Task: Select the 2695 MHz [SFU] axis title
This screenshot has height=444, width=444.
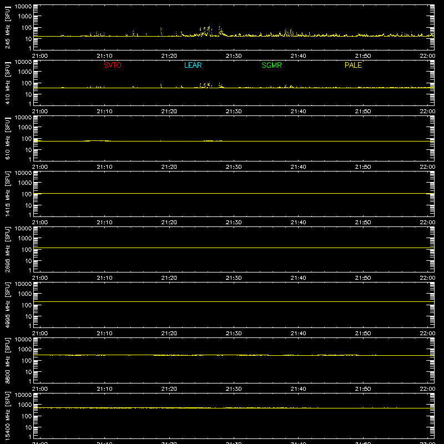Action: click(x=8, y=249)
